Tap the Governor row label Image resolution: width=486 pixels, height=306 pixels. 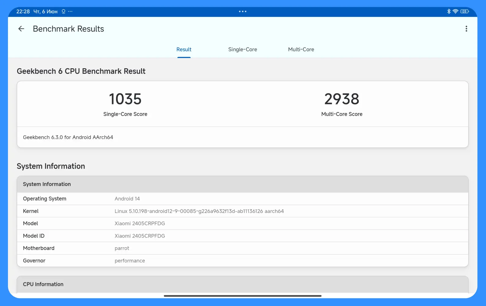(x=34, y=261)
